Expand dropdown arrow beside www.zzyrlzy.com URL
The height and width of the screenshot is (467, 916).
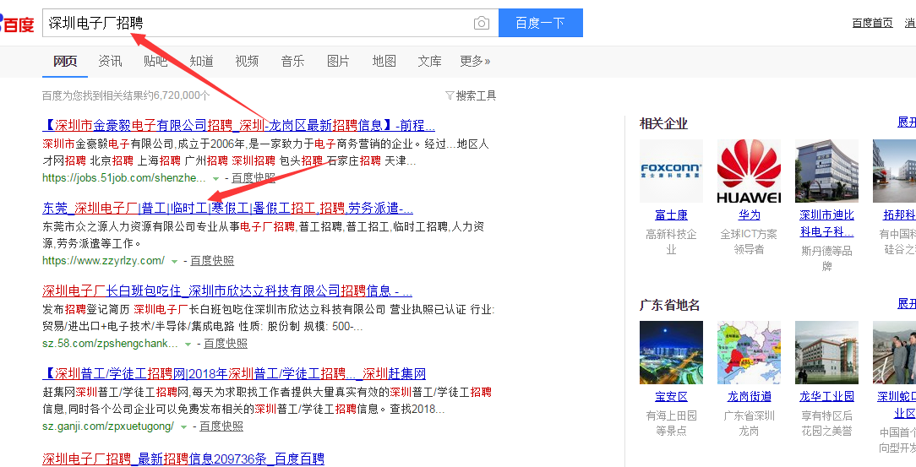[x=175, y=262]
